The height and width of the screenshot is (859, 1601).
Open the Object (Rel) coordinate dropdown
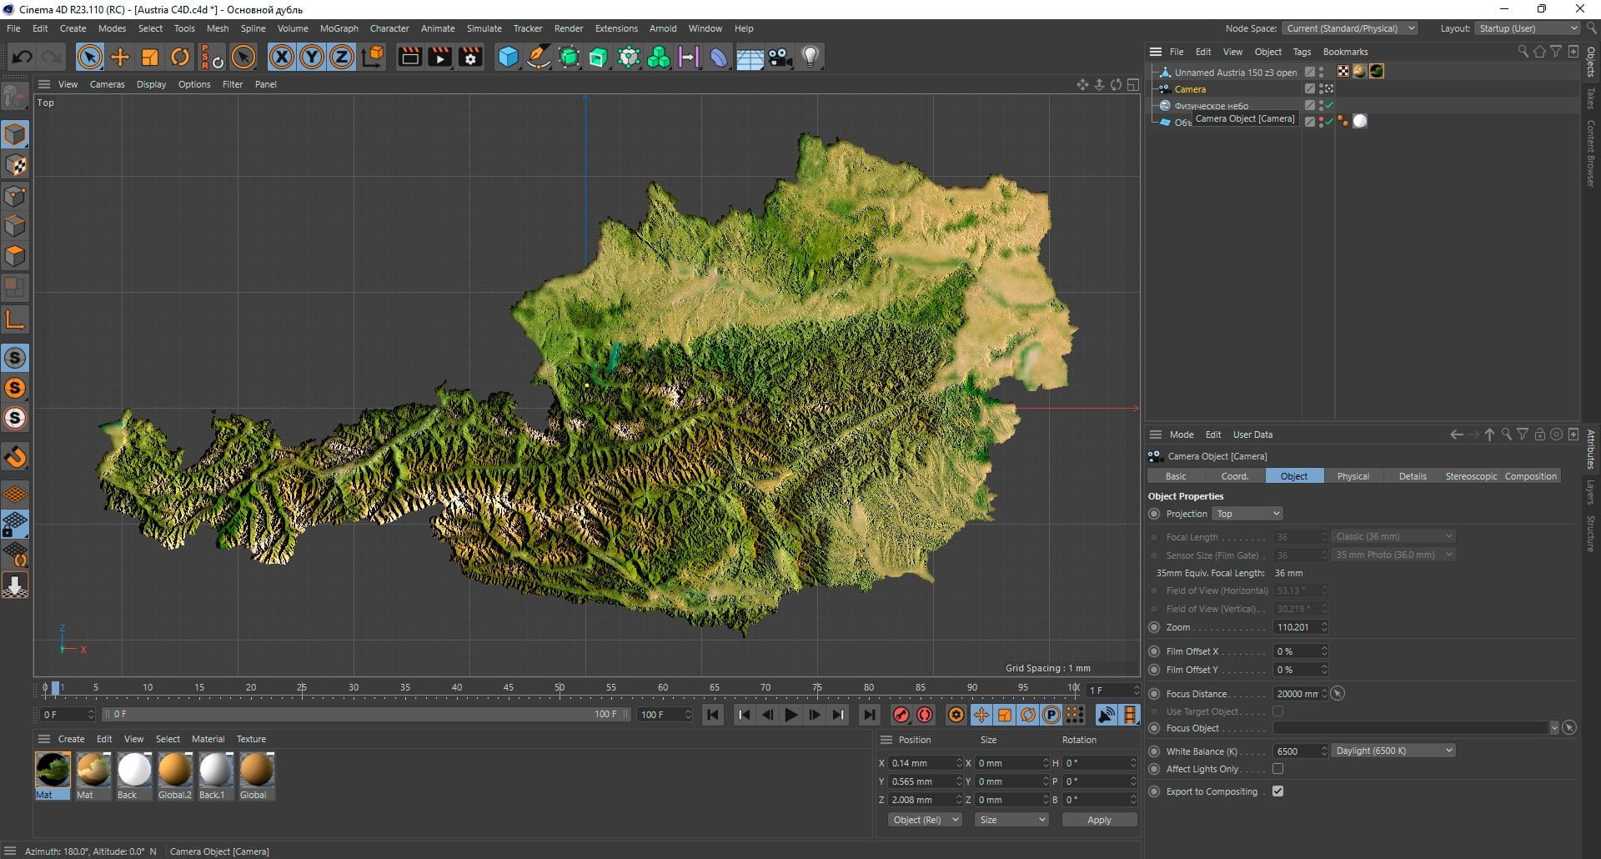click(x=924, y=820)
